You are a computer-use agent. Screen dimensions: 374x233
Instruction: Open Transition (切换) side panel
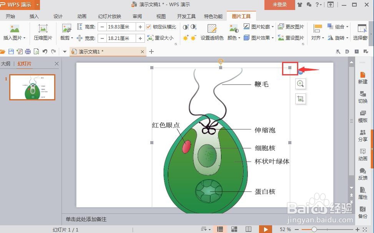[x=362, y=97]
